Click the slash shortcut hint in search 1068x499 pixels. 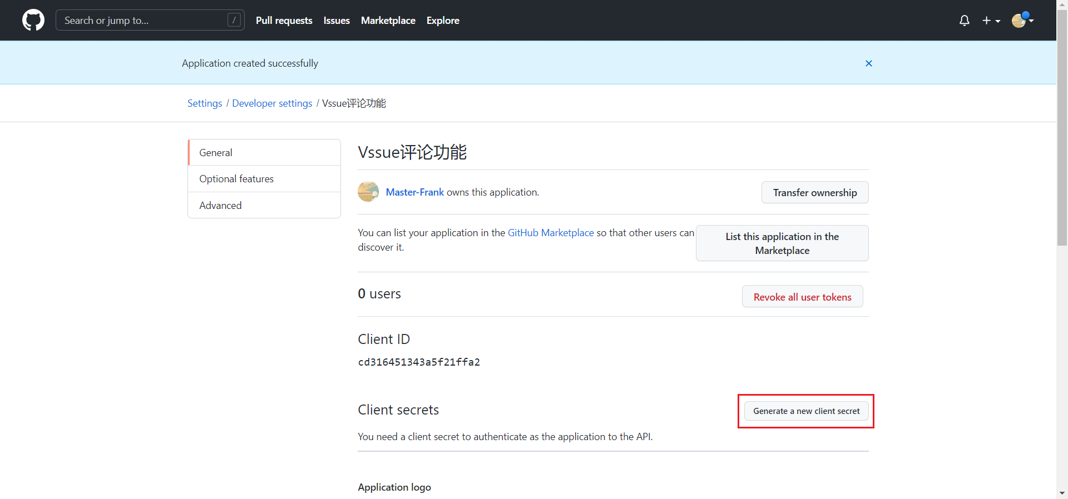point(234,20)
